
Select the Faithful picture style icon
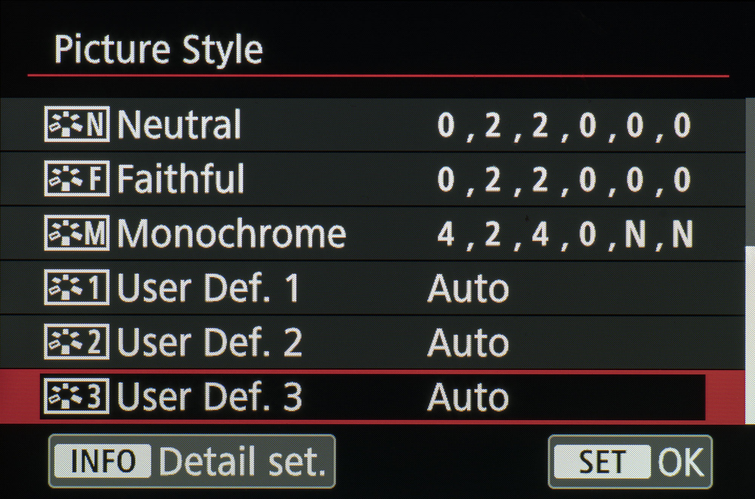coord(77,178)
